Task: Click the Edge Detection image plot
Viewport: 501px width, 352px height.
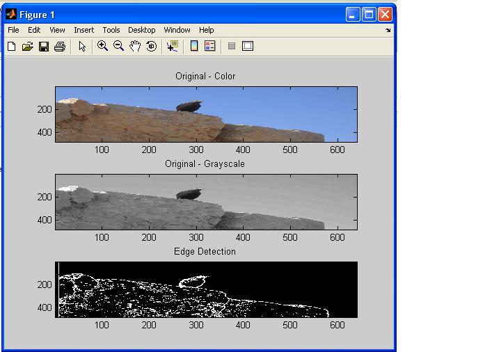Action: pos(207,289)
